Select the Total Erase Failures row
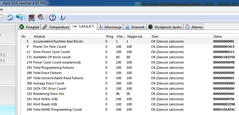 pos(130,73)
